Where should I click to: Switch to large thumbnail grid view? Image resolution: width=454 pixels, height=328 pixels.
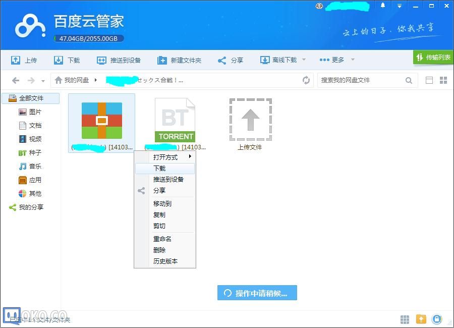tap(443, 80)
